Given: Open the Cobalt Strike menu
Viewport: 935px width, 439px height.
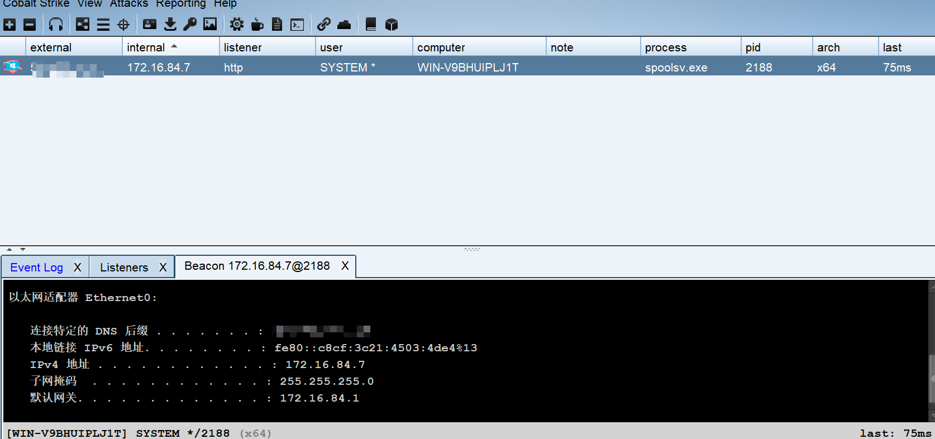Looking at the screenshot, I should (x=36, y=4).
